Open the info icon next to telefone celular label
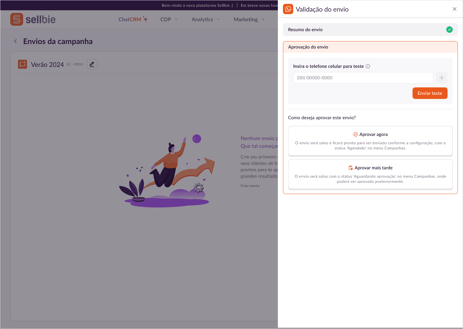 (368, 66)
